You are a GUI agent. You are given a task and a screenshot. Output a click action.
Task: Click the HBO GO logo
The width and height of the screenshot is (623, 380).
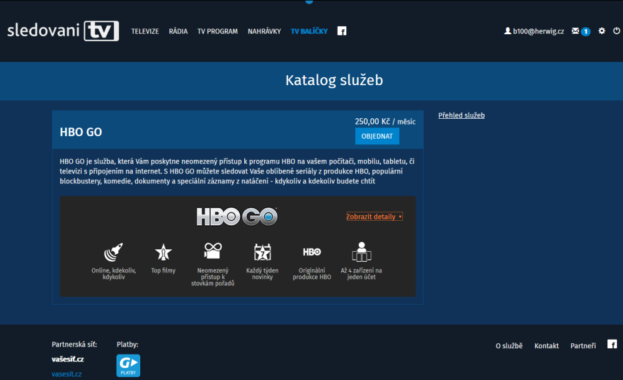point(237,216)
